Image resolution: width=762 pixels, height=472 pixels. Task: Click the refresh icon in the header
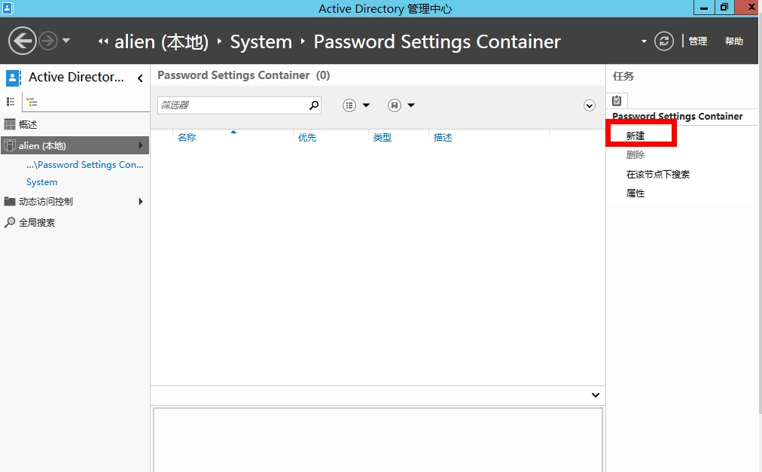click(x=663, y=41)
